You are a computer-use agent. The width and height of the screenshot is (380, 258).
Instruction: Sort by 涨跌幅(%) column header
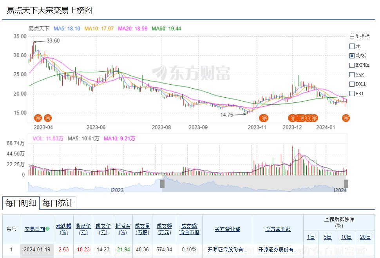[x=64, y=229]
